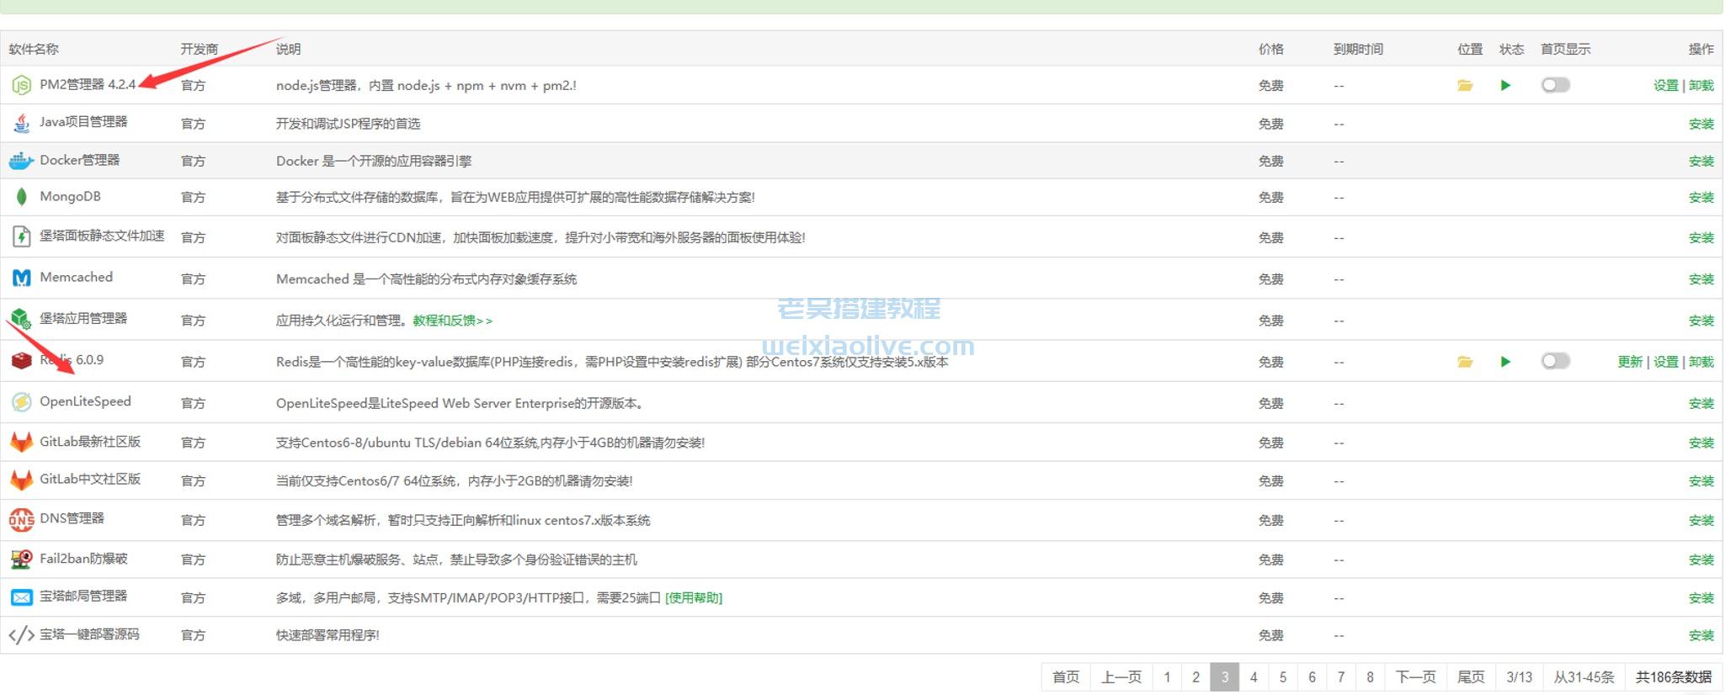Click 软件名称 column header
The width and height of the screenshot is (1736, 695).
34,49
